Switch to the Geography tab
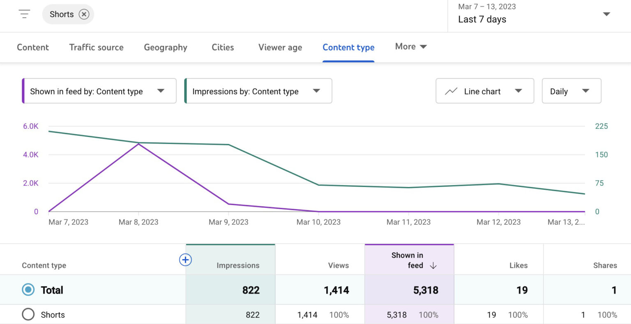Viewport: 631px width, 324px height. (165, 47)
